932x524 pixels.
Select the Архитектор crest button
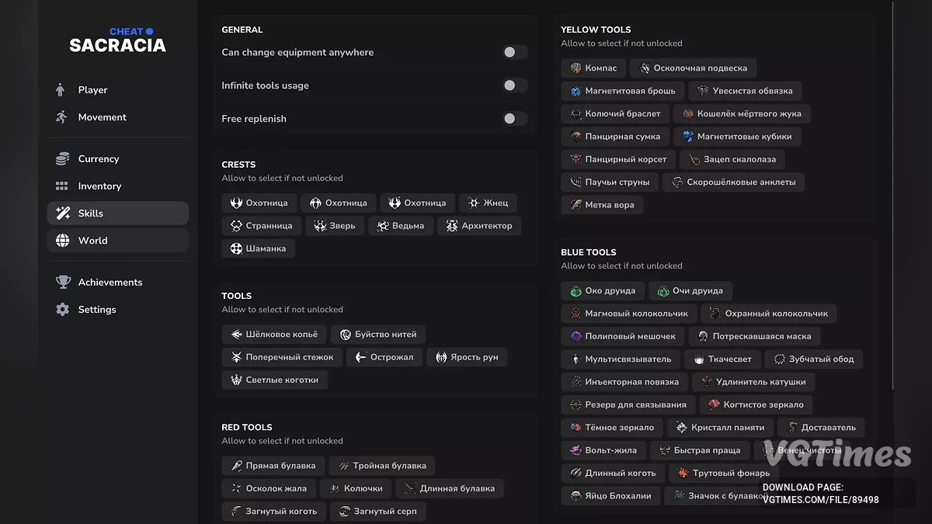479,226
